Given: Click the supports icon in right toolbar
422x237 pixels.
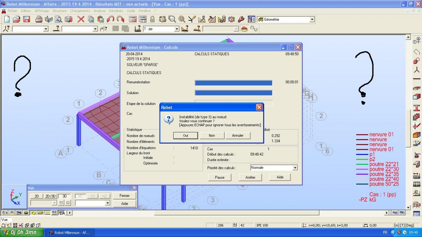Looking at the screenshot, I should (416, 154).
